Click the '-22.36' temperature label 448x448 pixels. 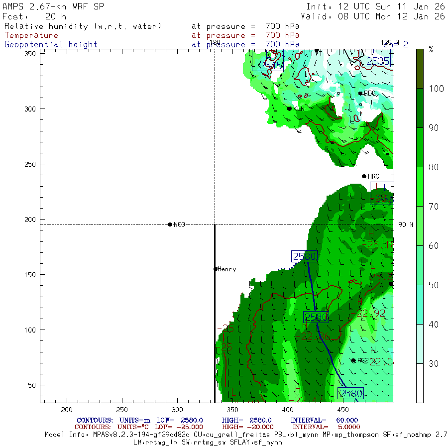pos(313,337)
